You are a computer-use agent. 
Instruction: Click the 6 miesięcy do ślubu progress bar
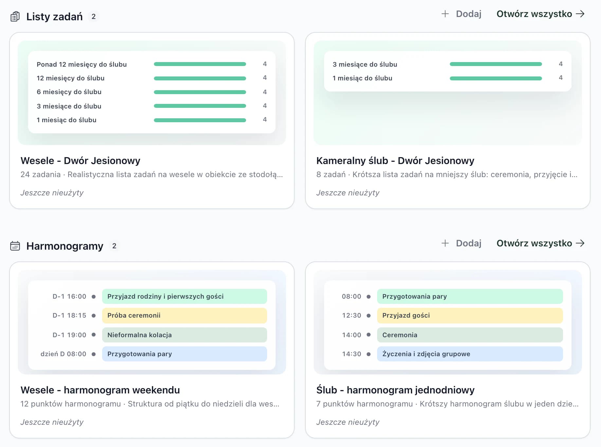pos(200,92)
